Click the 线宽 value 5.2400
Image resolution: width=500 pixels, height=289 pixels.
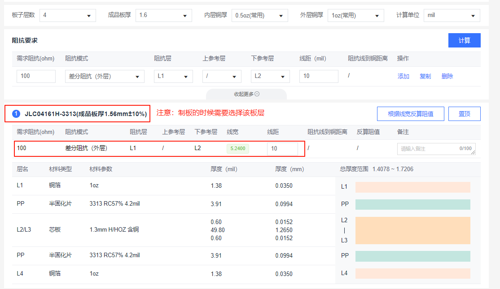pyautogui.click(x=238, y=148)
